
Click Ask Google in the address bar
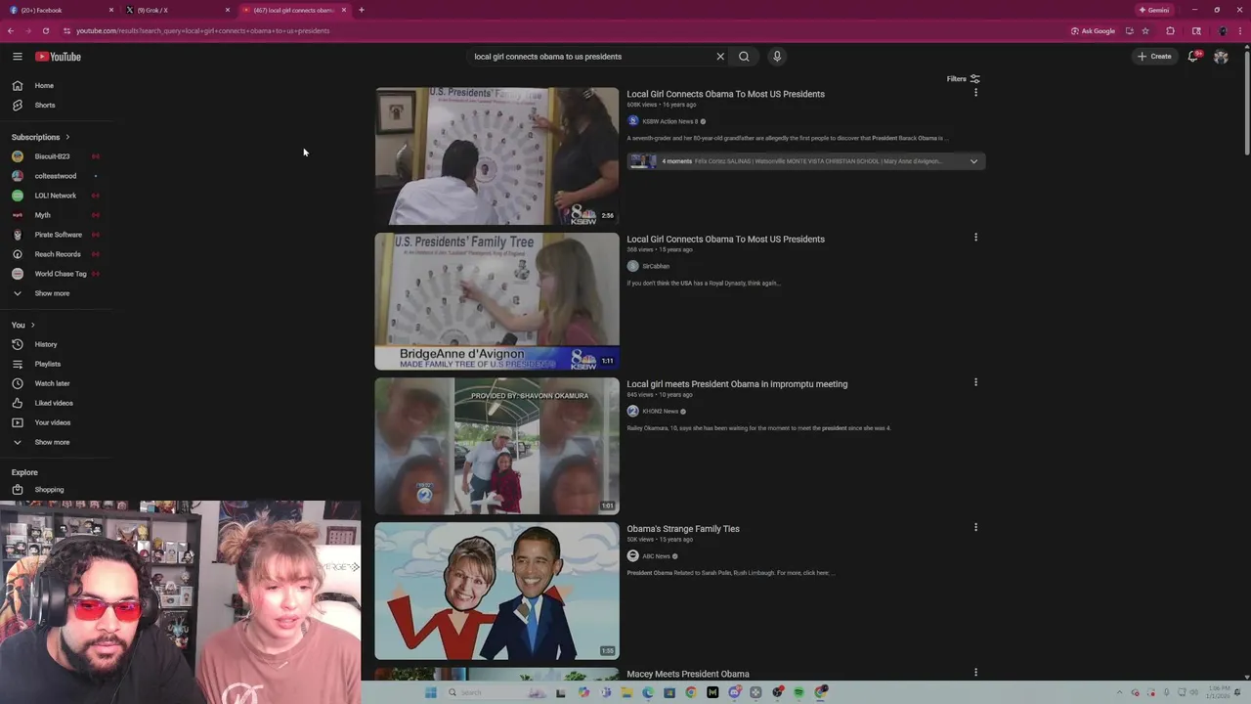(1093, 30)
